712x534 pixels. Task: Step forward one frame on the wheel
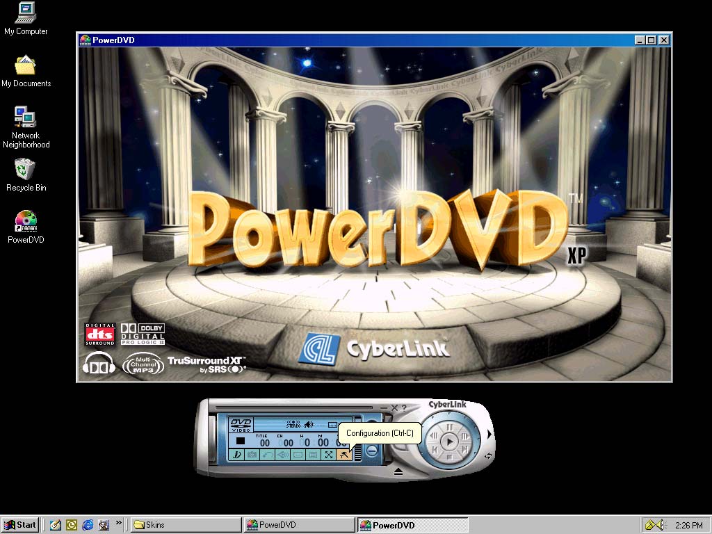click(464, 437)
